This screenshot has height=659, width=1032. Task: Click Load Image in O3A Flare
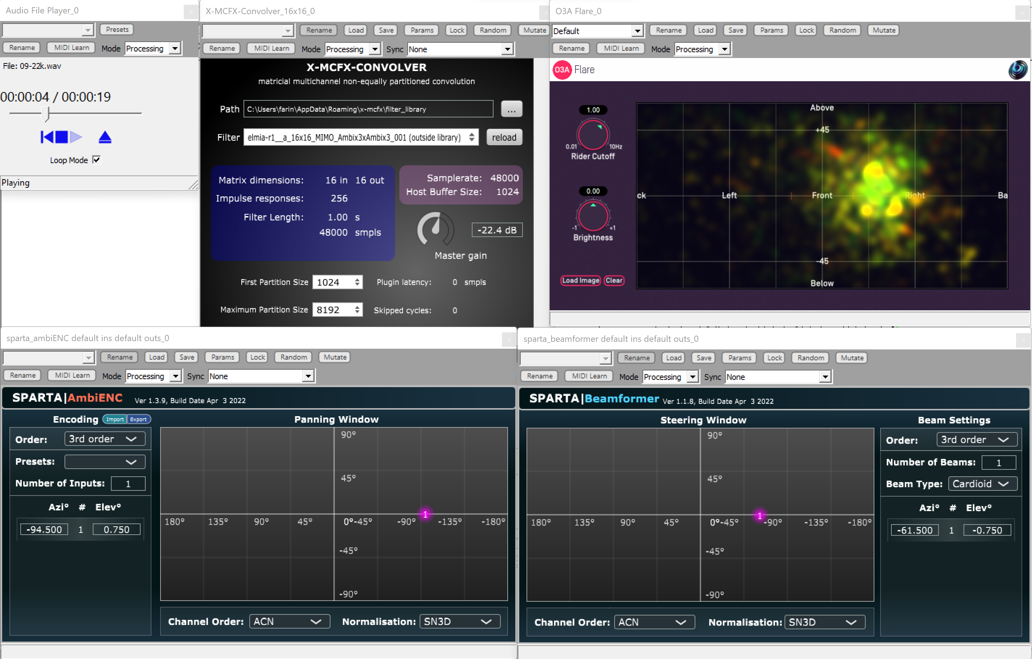[580, 281]
